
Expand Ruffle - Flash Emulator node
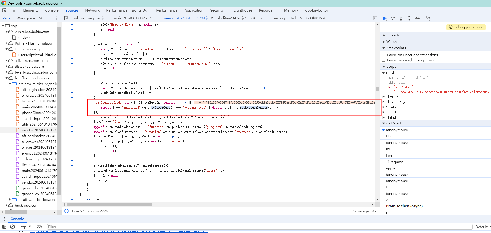[x=6, y=43]
